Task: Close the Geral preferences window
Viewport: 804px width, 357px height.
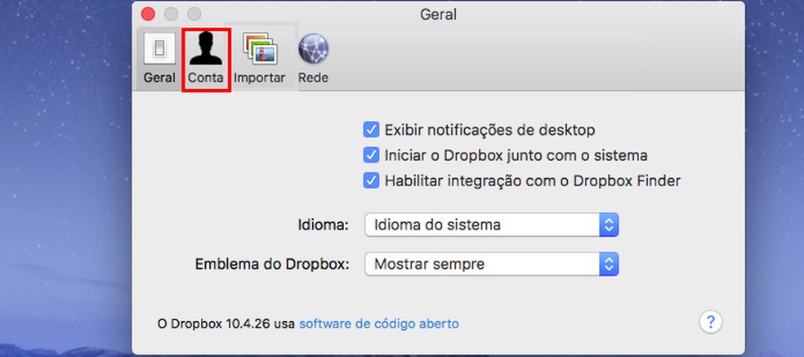Action: (x=148, y=14)
